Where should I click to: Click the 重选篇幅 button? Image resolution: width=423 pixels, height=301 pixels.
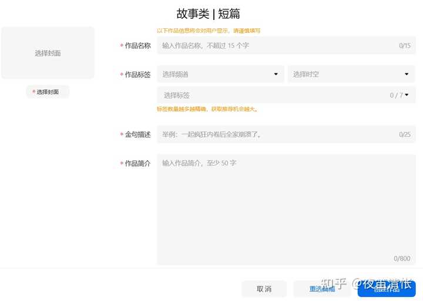[x=322, y=289]
